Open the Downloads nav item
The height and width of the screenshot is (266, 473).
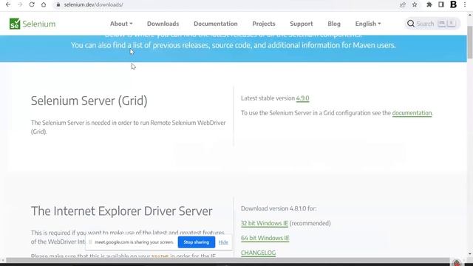163,24
